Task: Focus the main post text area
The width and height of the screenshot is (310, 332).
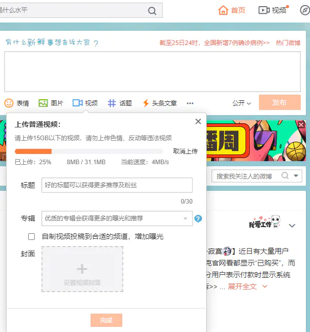Action: [152, 72]
